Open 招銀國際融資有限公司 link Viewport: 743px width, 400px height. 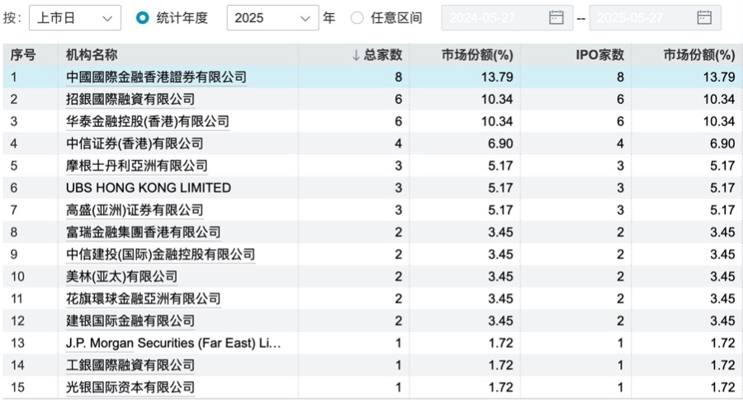click(130, 100)
